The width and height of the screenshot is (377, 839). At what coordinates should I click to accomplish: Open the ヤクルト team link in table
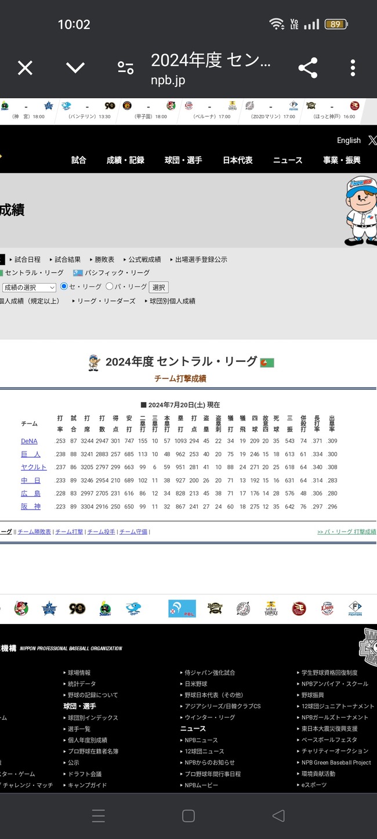pos(34,467)
